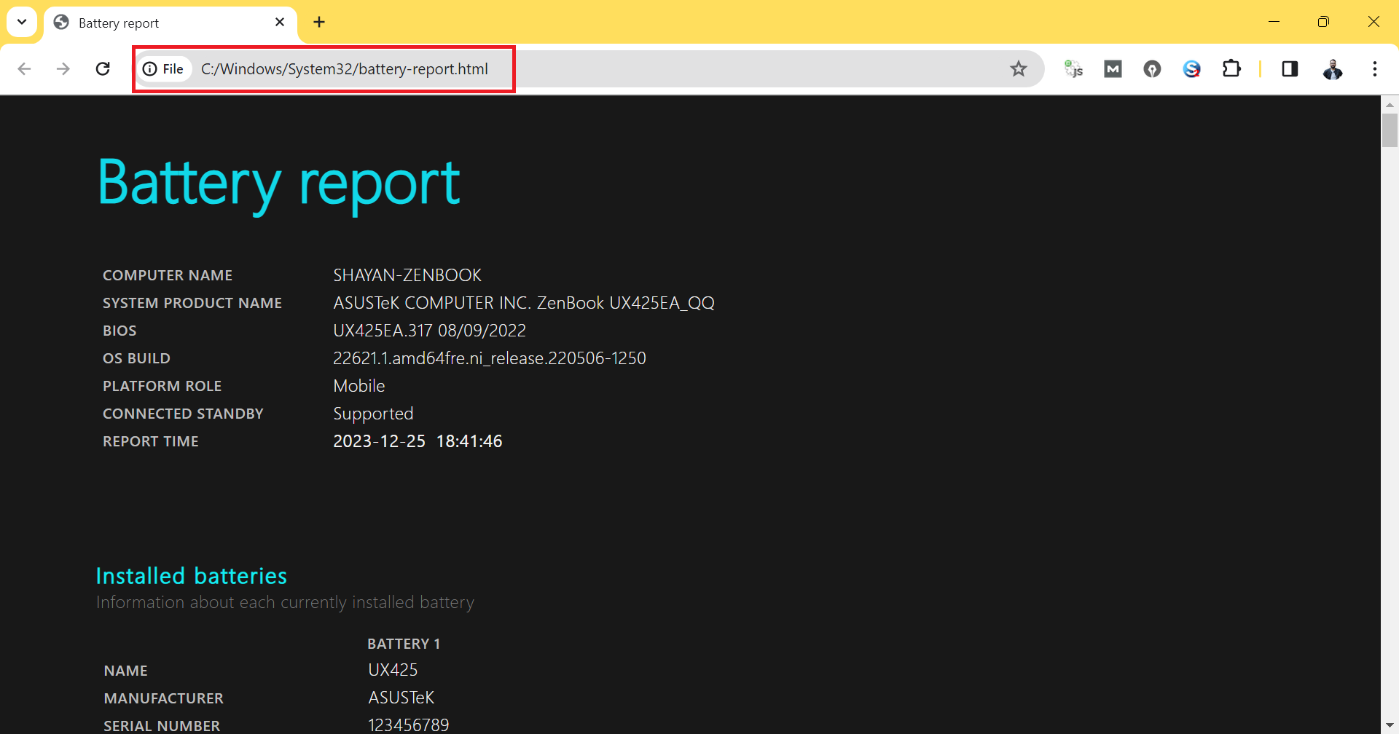This screenshot has height=734, width=1399.
Task: Click the SERIAL NUMBER label
Action: coord(162,726)
